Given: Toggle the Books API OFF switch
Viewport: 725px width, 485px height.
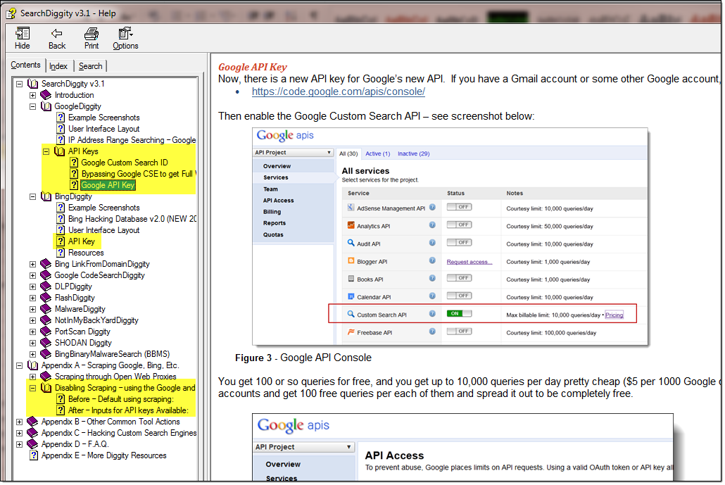Looking at the screenshot, I should point(459,278).
